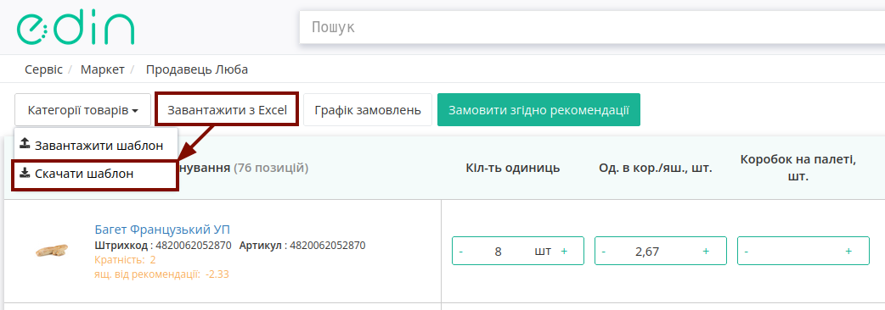Screen dimensions: 885x310
Task: Click boxes field showing 2,67
Action: click(647, 252)
